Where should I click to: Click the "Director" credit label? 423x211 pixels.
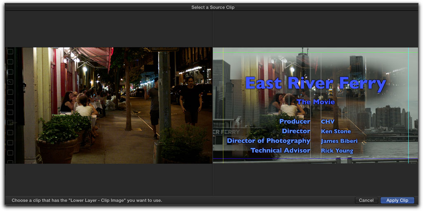click(x=296, y=131)
